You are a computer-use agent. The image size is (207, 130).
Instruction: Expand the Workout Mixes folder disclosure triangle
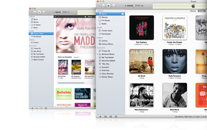98,54
